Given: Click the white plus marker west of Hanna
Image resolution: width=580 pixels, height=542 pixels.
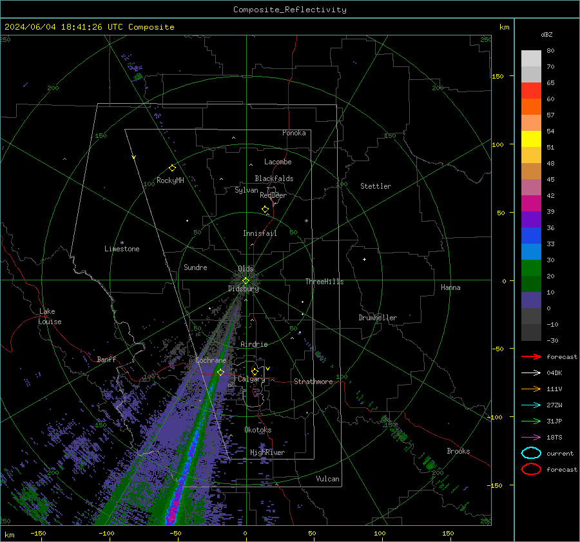Looking at the screenshot, I should [364, 259].
